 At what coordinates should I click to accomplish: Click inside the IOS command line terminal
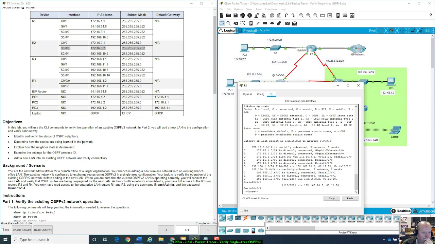[x=298, y=149]
